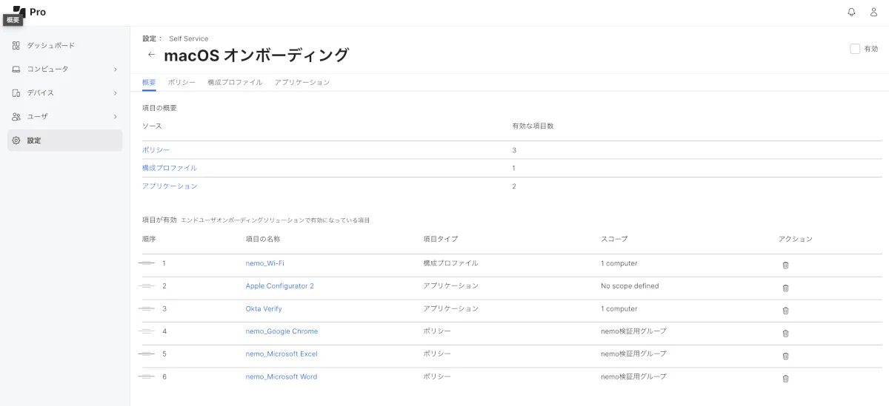Expand the ユーザ sidebar section
This screenshot has height=406, width=889.
point(115,117)
